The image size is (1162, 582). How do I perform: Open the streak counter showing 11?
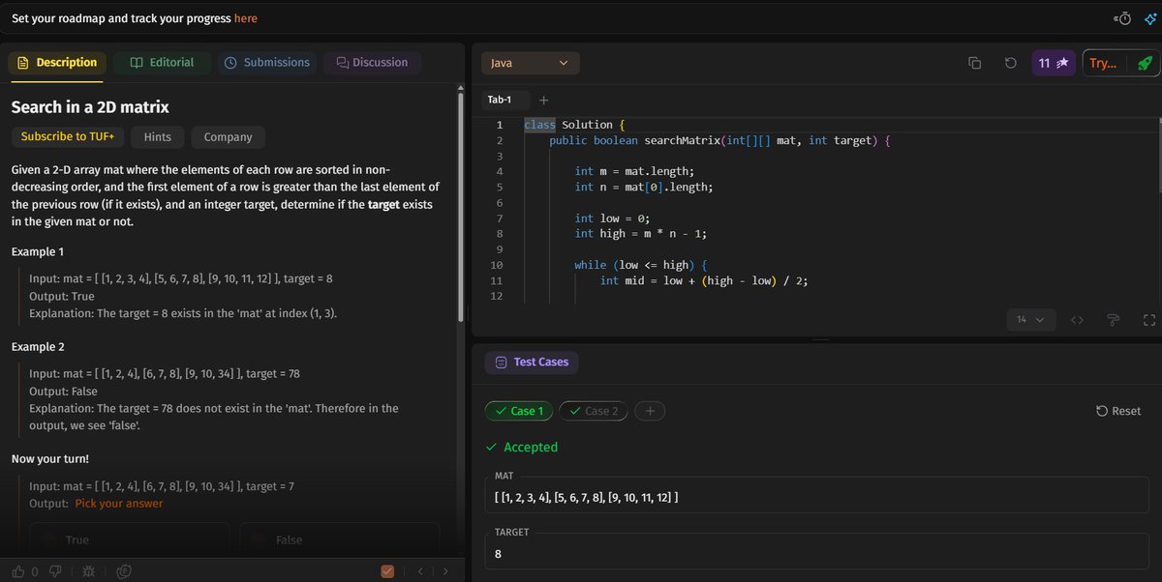(x=1053, y=63)
